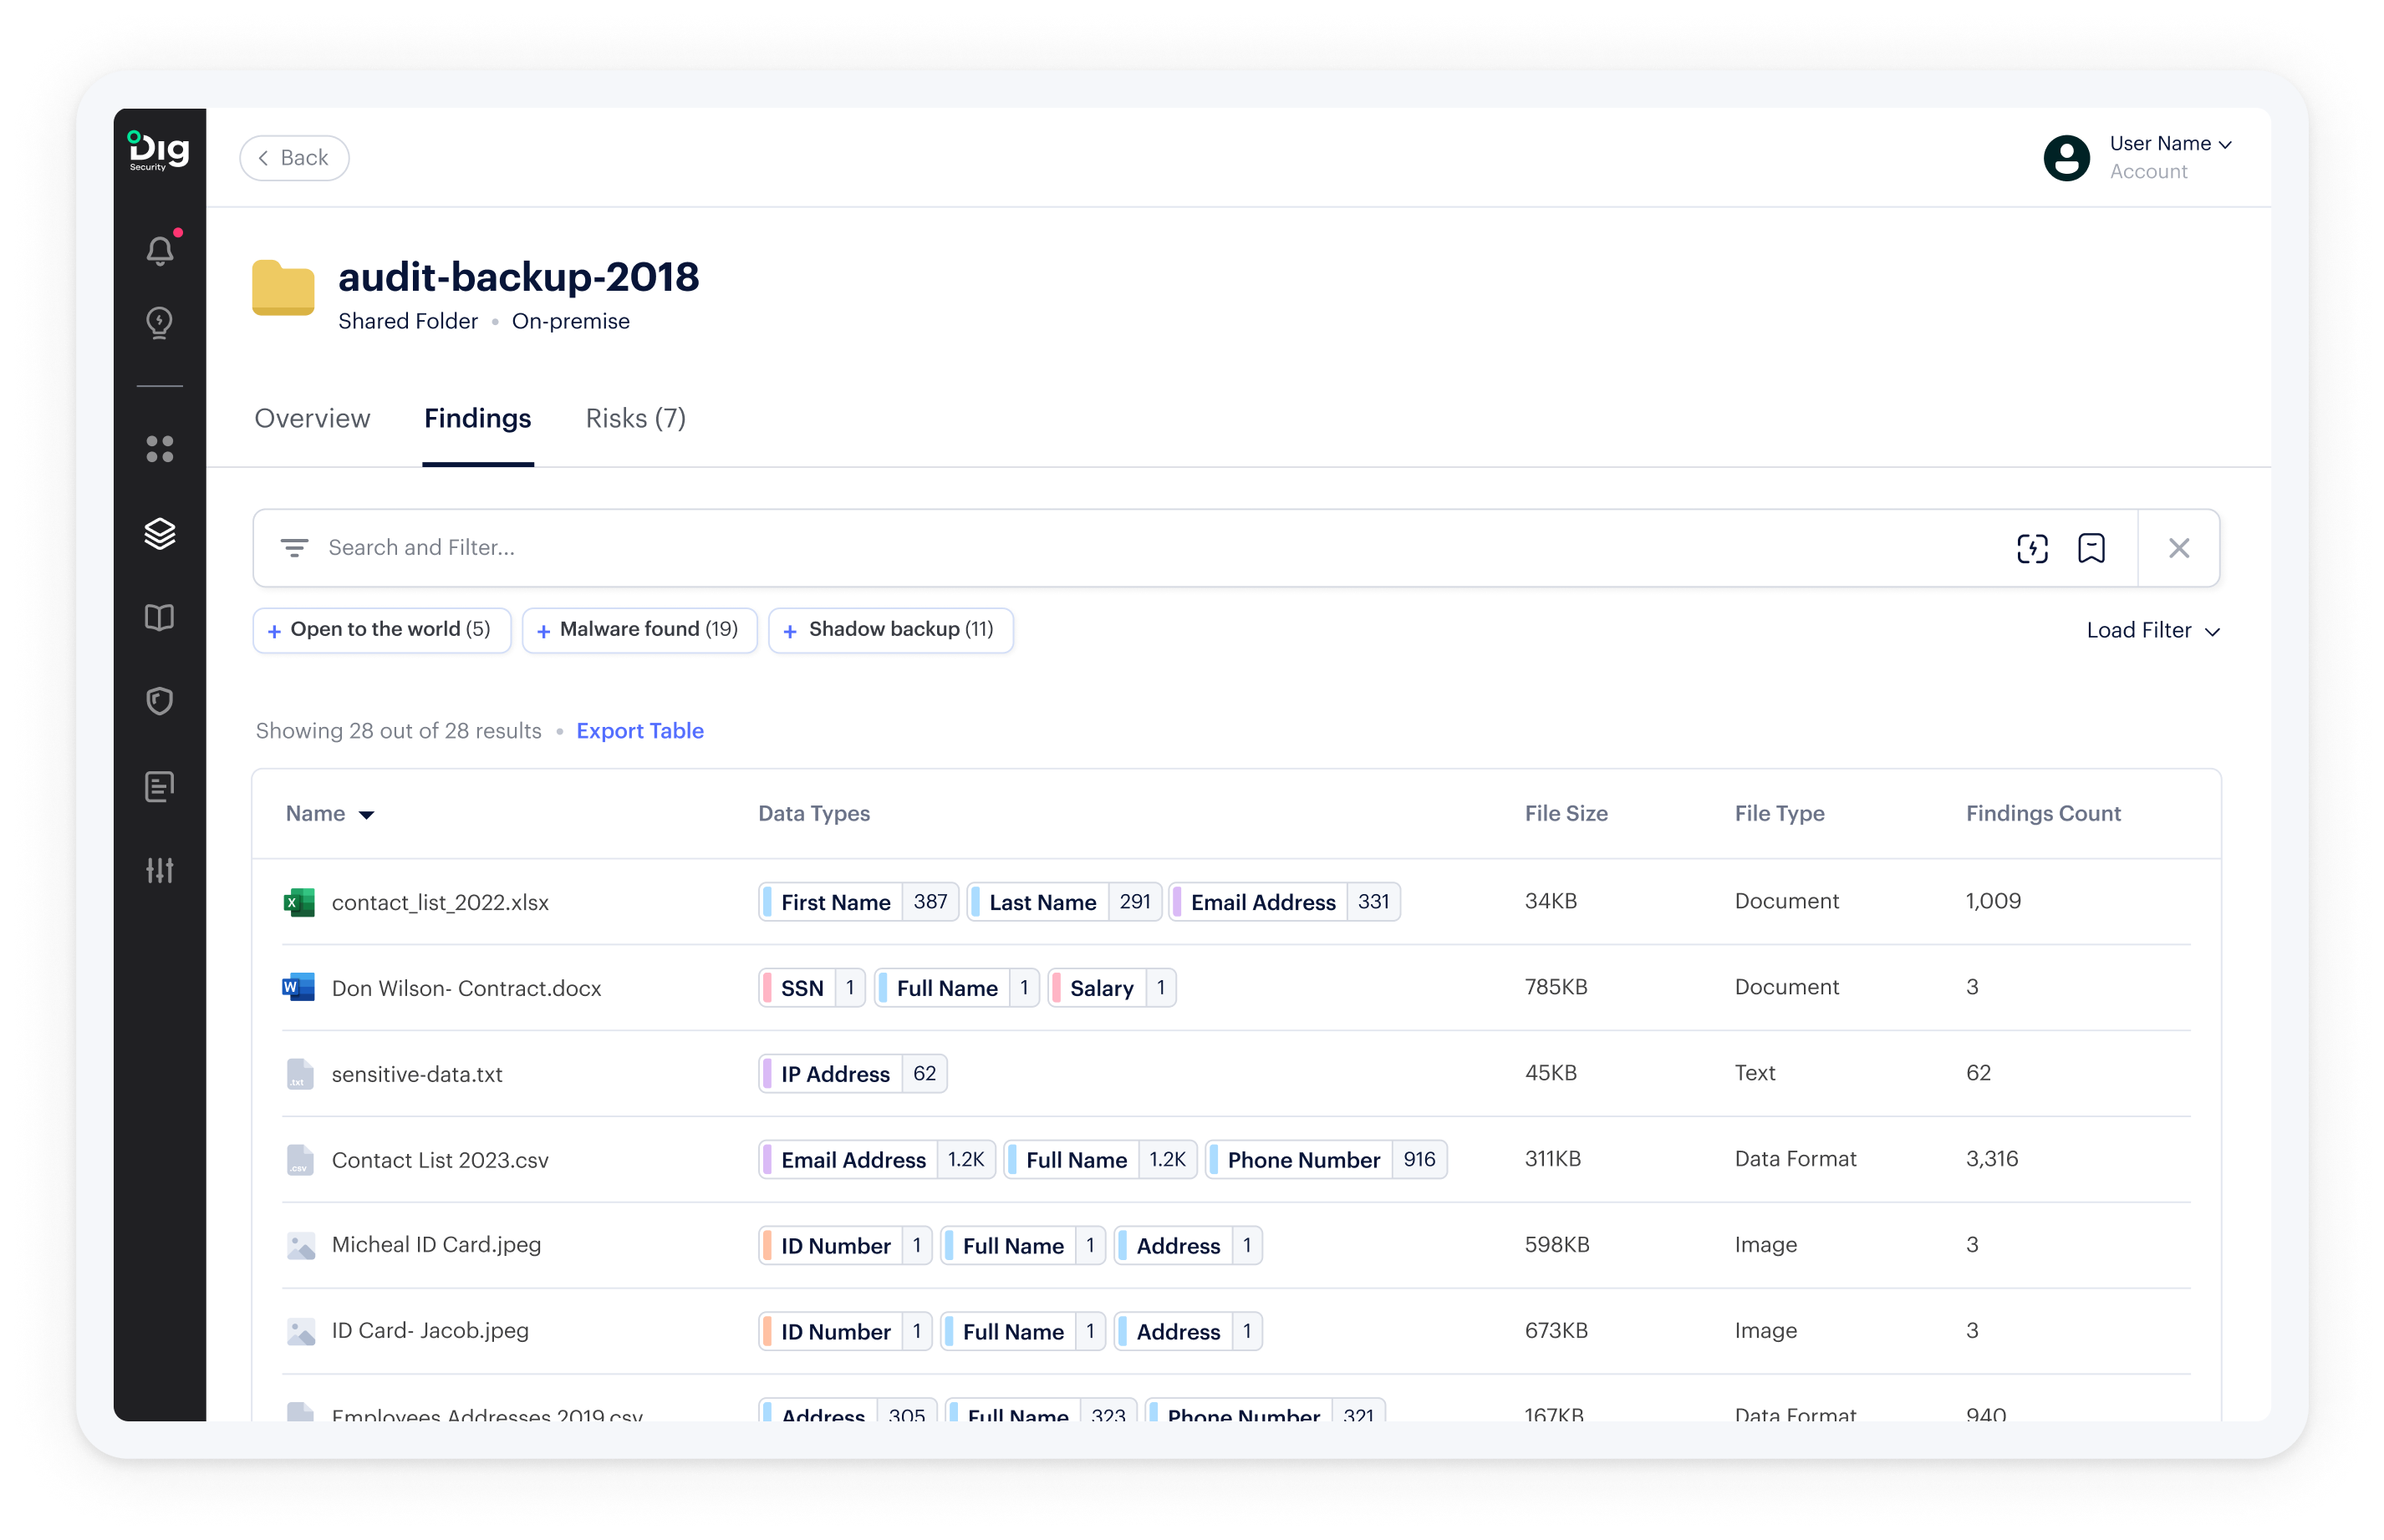
Task: Click the image icon of ID Card- Jacob.jpeg
Action: click(x=301, y=1332)
